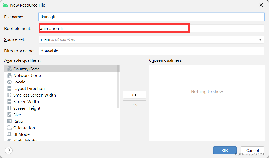Remove qualifier with the << button
Image resolution: width=269 pixels, height=158 pixels.
coord(135,104)
